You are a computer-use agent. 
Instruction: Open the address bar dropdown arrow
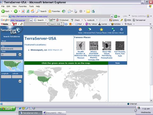coord(112,16)
